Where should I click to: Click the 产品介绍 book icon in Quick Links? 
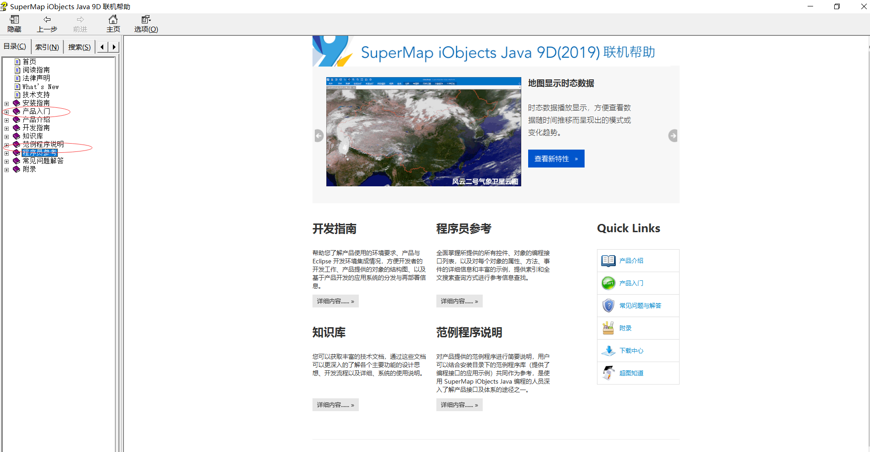pos(608,261)
